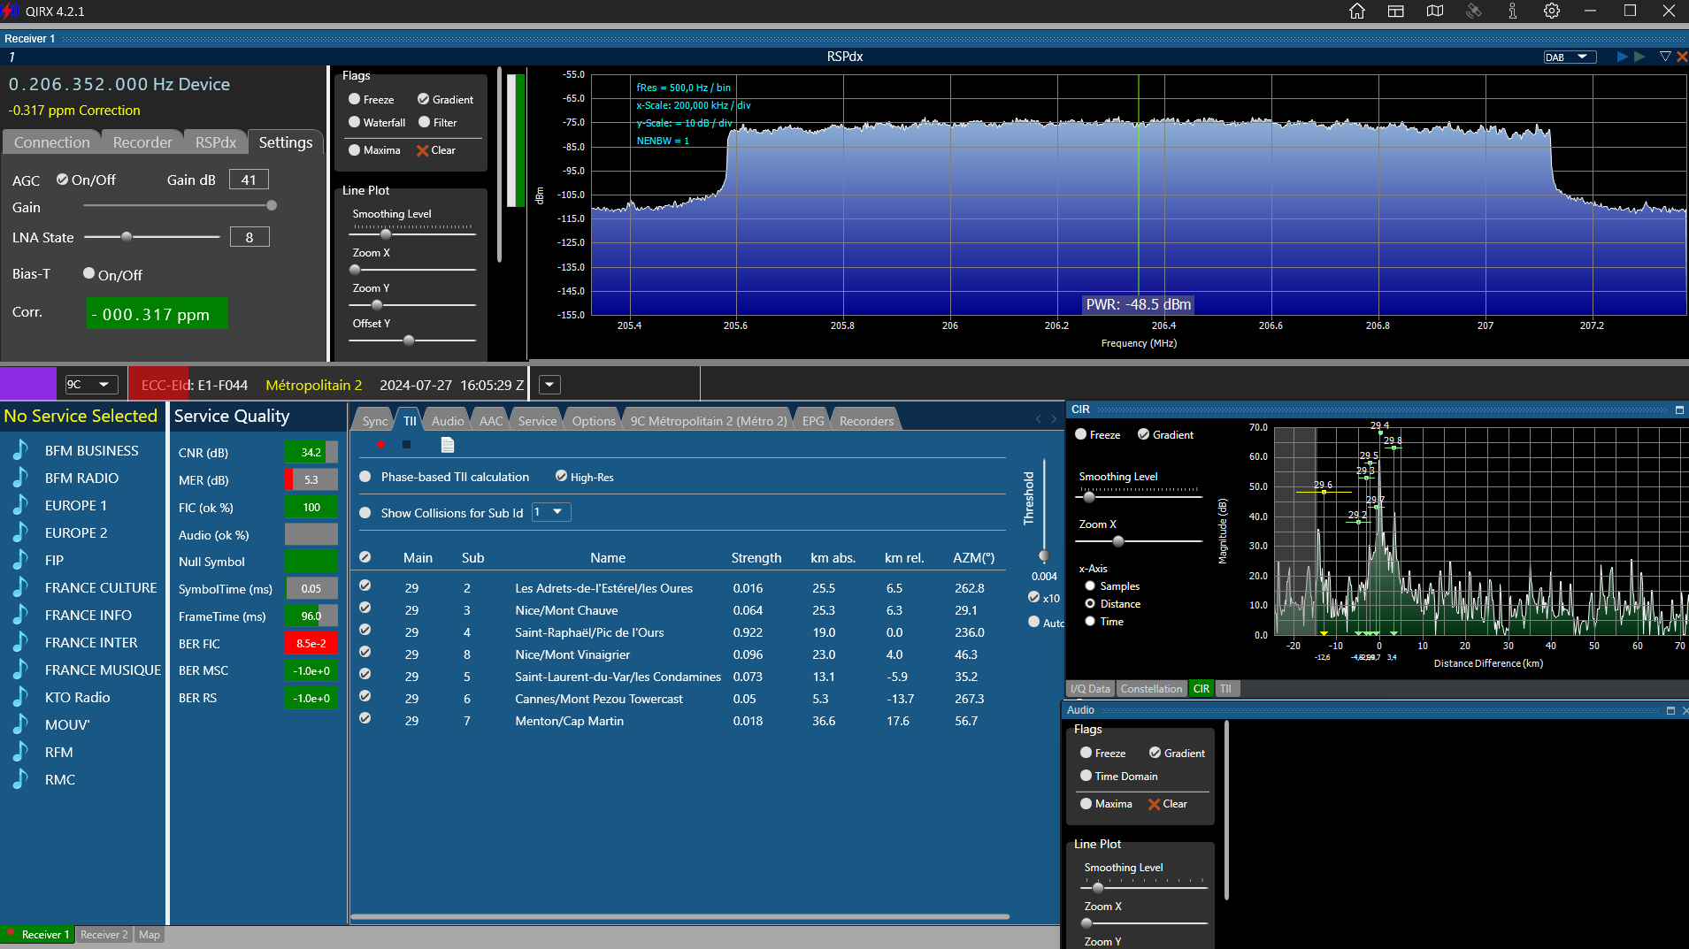The height and width of the screenshot is (949, 1689).
Task: Open the window layout icon
Action: (1396, 11)
